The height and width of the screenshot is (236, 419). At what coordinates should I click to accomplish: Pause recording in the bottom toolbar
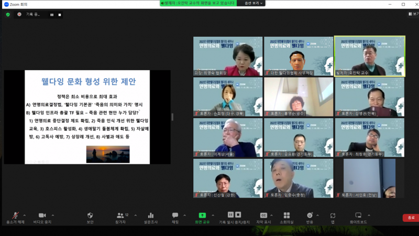pyautogui.click(x=230, y=215)
